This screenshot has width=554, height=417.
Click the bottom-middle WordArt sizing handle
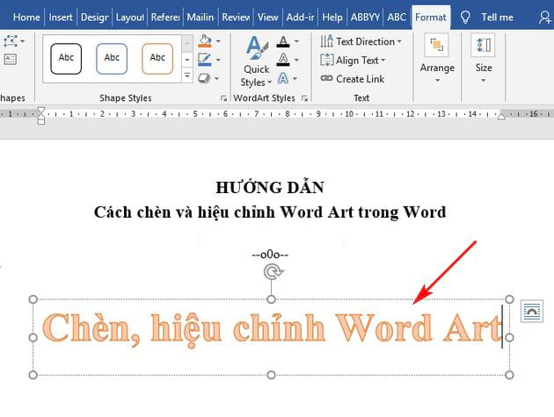pos(271,375)
